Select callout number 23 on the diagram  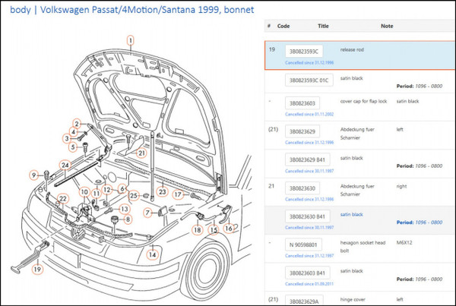161,192
